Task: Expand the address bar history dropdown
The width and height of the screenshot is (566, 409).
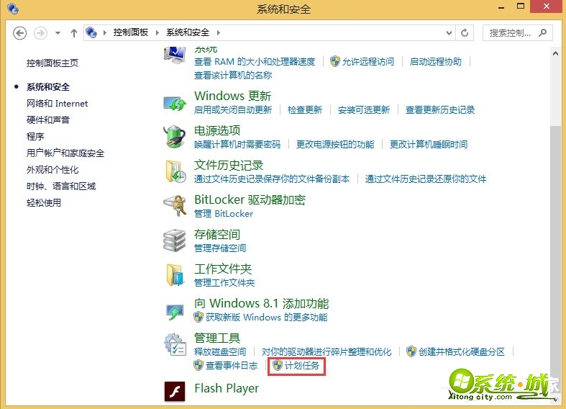Action: pyautogui.click(x=449, y=33)
